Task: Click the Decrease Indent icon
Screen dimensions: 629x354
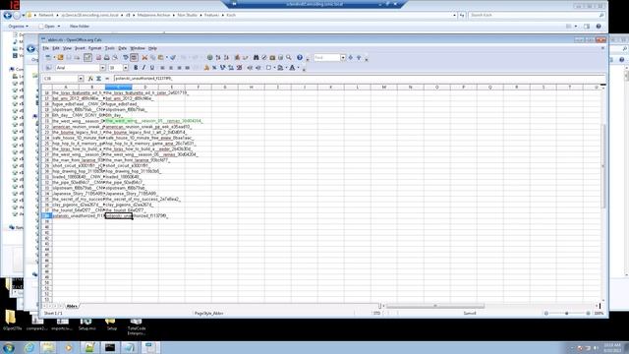Action: click(x=250, y=68)
